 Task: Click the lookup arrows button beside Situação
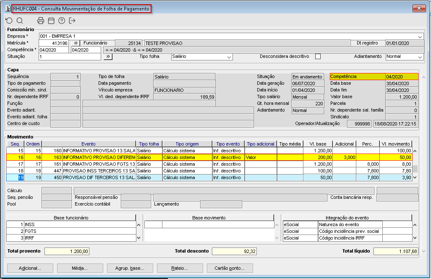point(108,57)
